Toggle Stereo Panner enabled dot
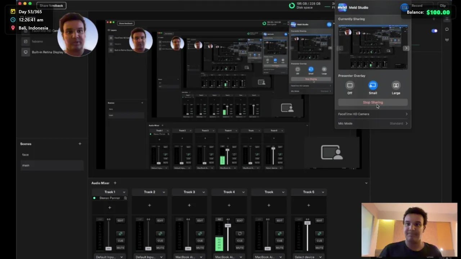This screenshot has width=461, height=259. tap(94, 198)
